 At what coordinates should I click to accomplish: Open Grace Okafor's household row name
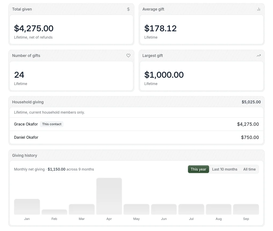[26, 124]
